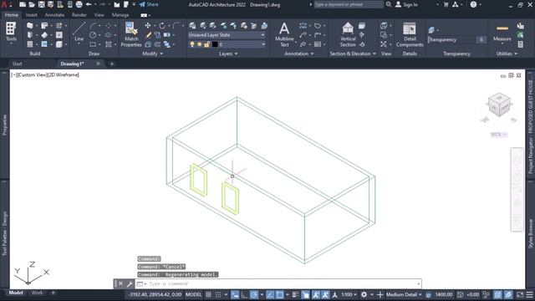Expand the Utilities panel
Viewport: 535px width, 301px height.
pyautogui.click(x=507, y=54)
